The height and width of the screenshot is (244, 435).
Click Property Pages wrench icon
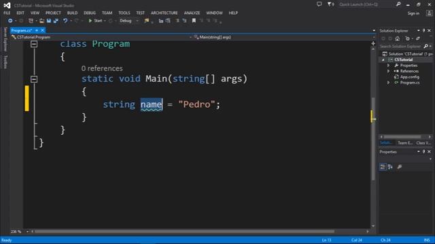[x=399, y=167]
